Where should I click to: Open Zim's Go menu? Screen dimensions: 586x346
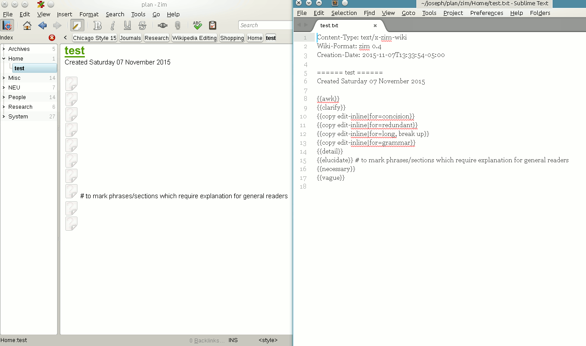[156, 14]
